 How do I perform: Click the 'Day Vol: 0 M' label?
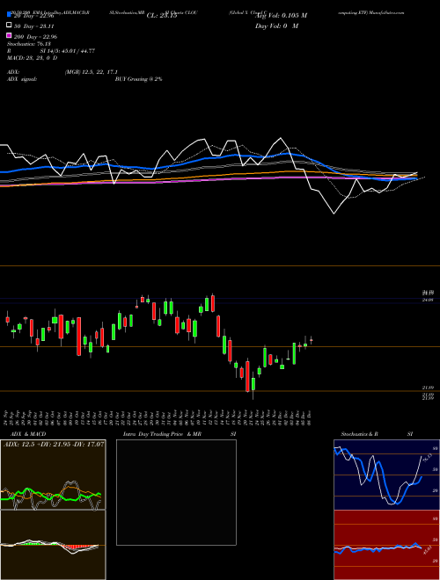coord(277,25)
